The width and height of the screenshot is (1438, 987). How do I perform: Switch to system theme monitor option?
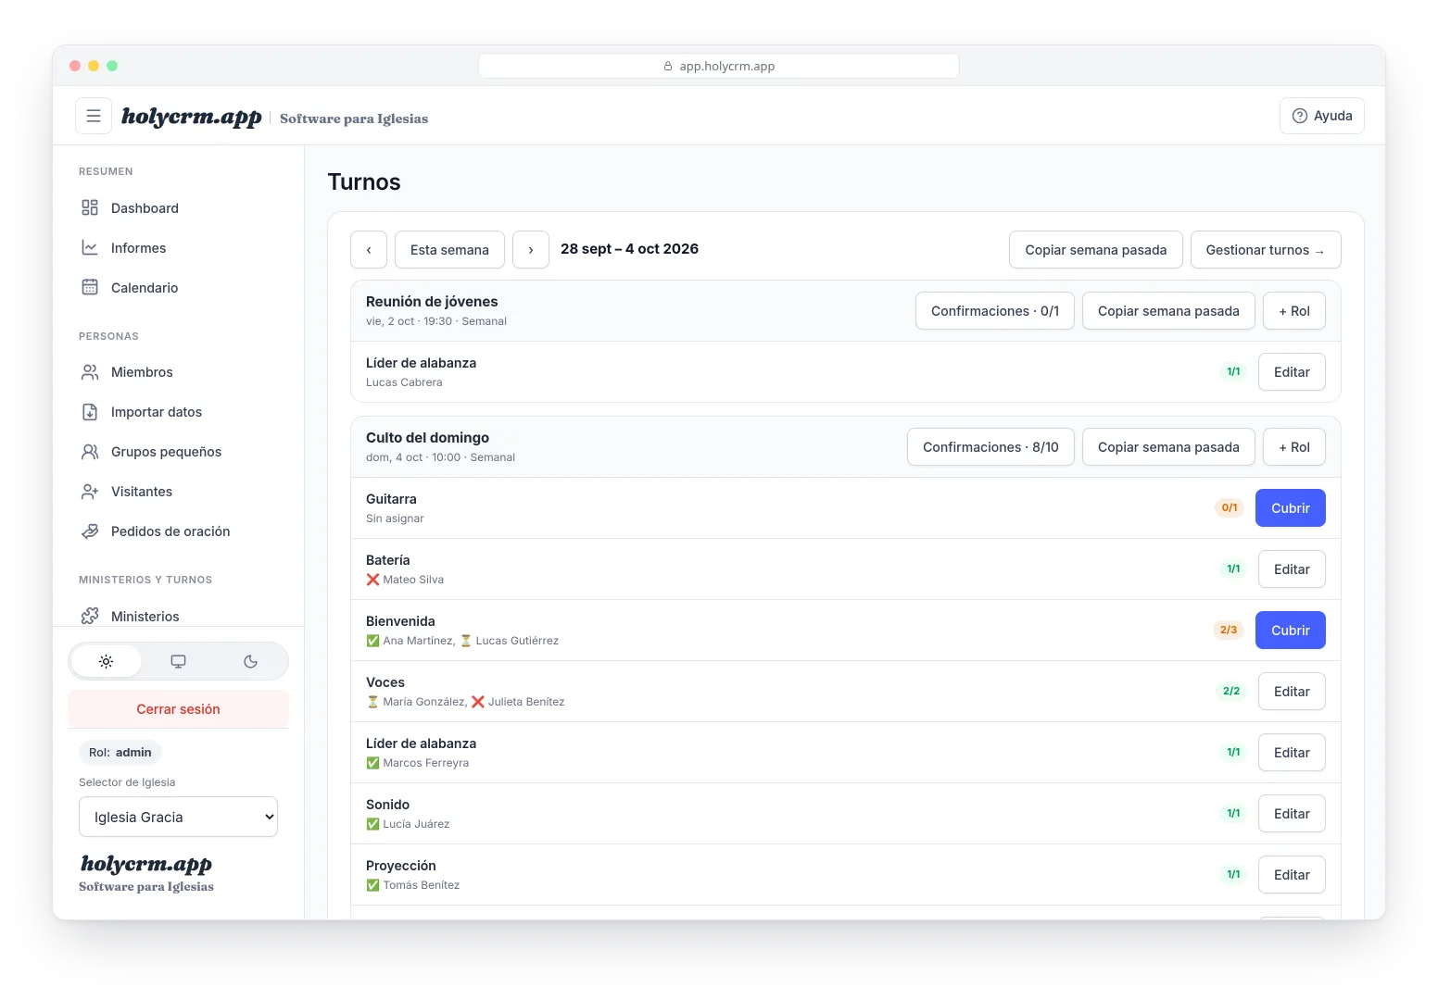point(178,661)
